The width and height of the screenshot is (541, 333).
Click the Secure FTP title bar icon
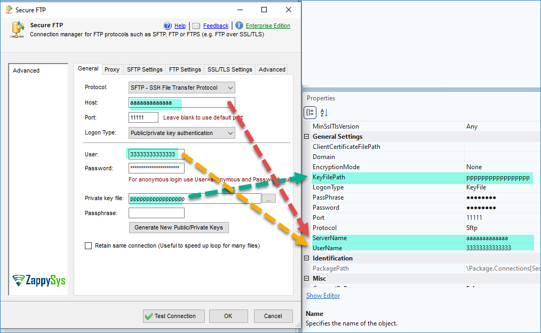point(9,10)
